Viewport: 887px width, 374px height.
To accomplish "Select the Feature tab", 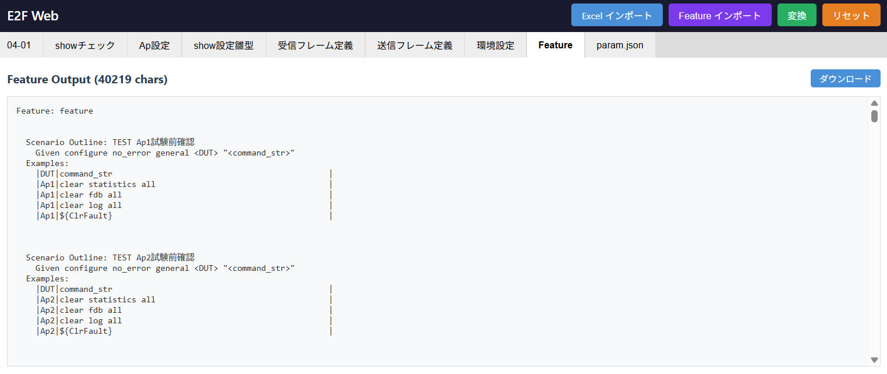I will 554,45.
